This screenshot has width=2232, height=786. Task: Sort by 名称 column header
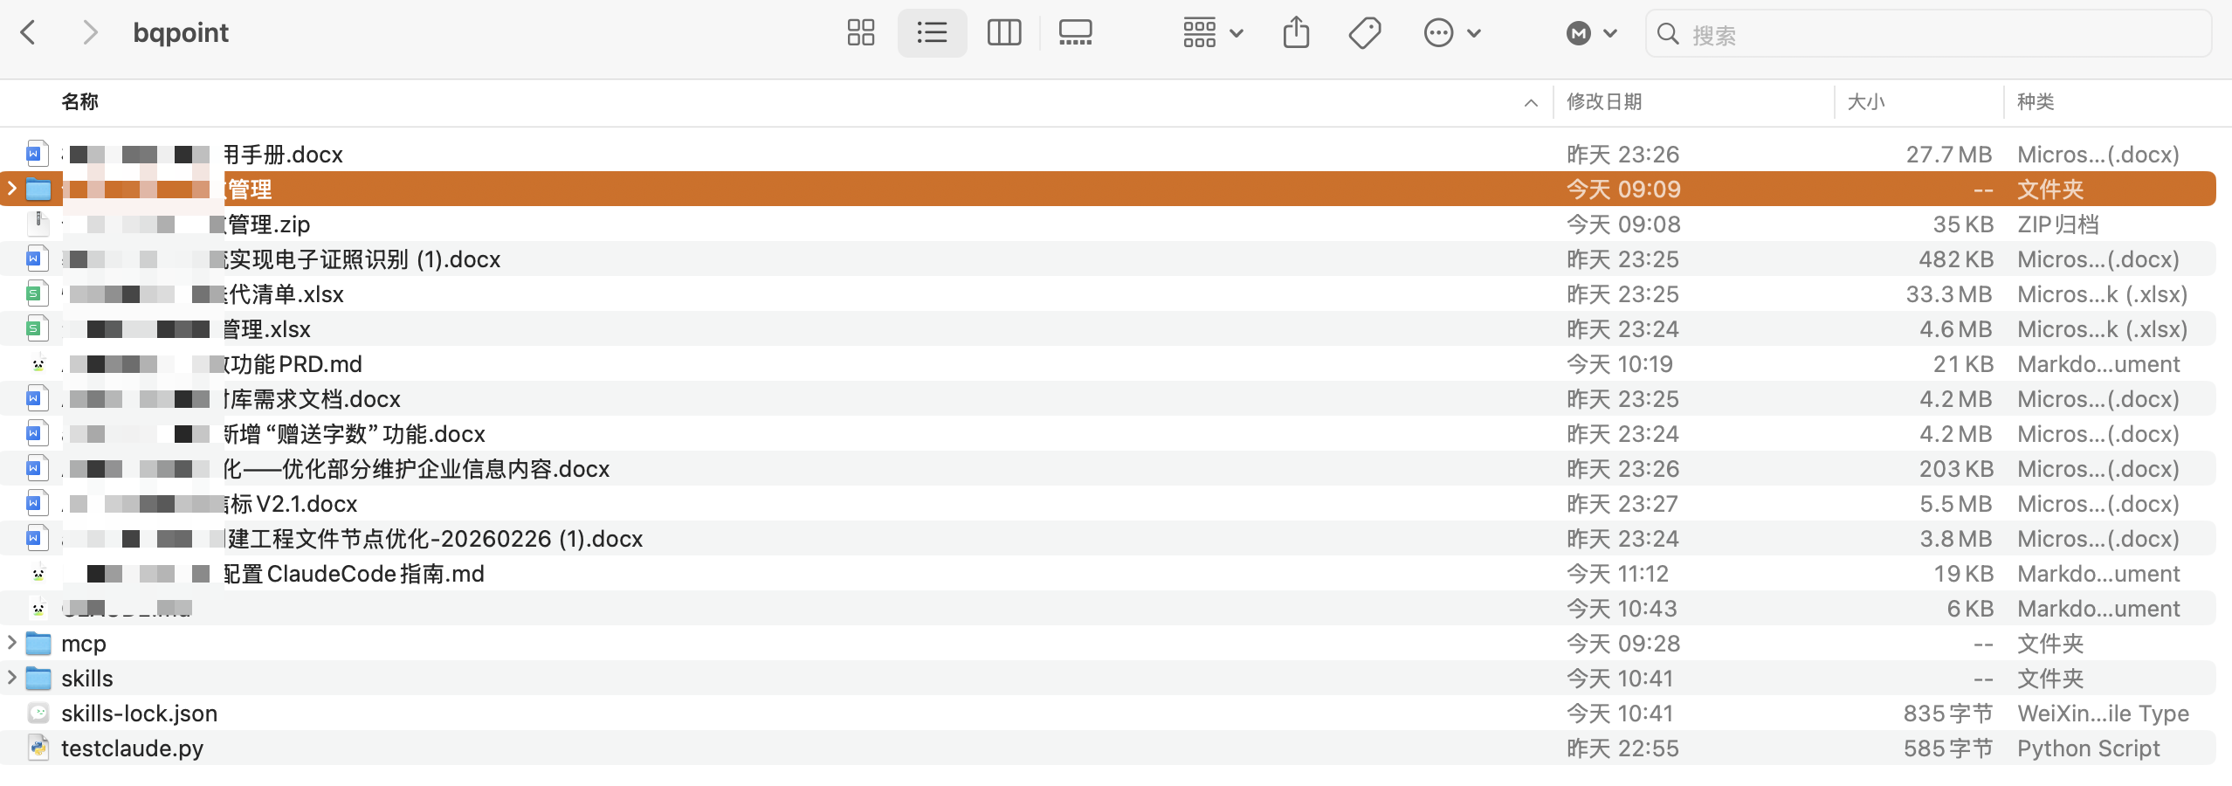[80, 101]
